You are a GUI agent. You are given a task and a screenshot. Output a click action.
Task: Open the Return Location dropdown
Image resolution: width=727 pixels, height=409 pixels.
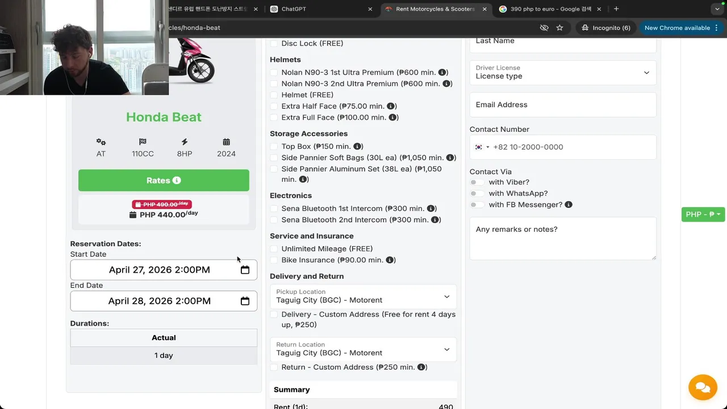point(363,349)
